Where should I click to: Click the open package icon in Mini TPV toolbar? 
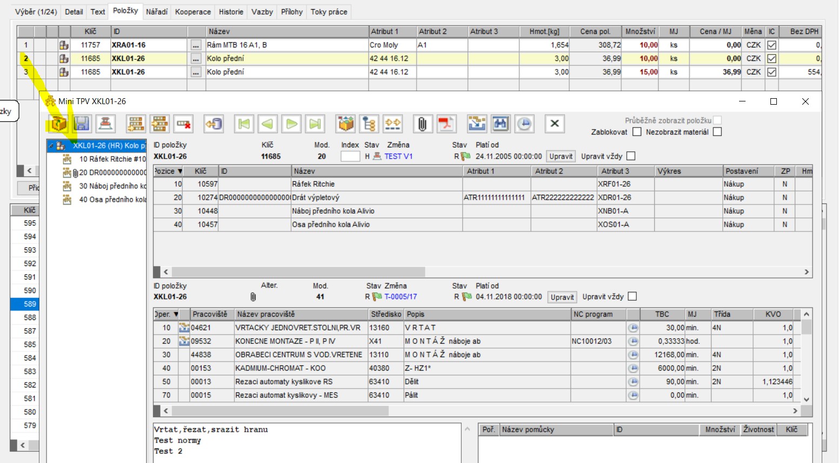click(x=58, y=124)
